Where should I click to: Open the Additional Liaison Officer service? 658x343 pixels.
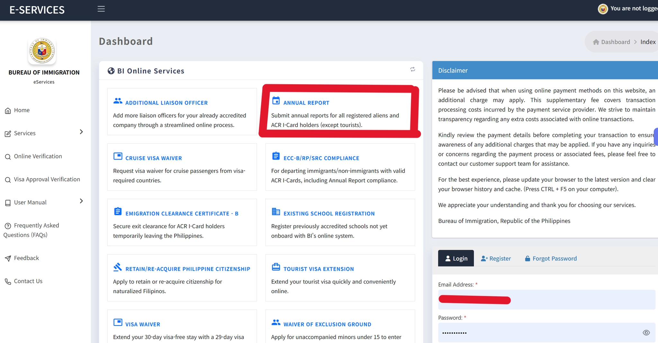coord(166,103)
